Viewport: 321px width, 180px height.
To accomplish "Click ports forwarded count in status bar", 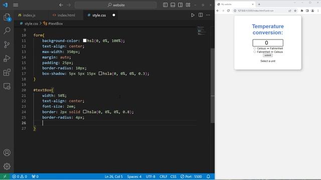I will [x=35, y=176].
